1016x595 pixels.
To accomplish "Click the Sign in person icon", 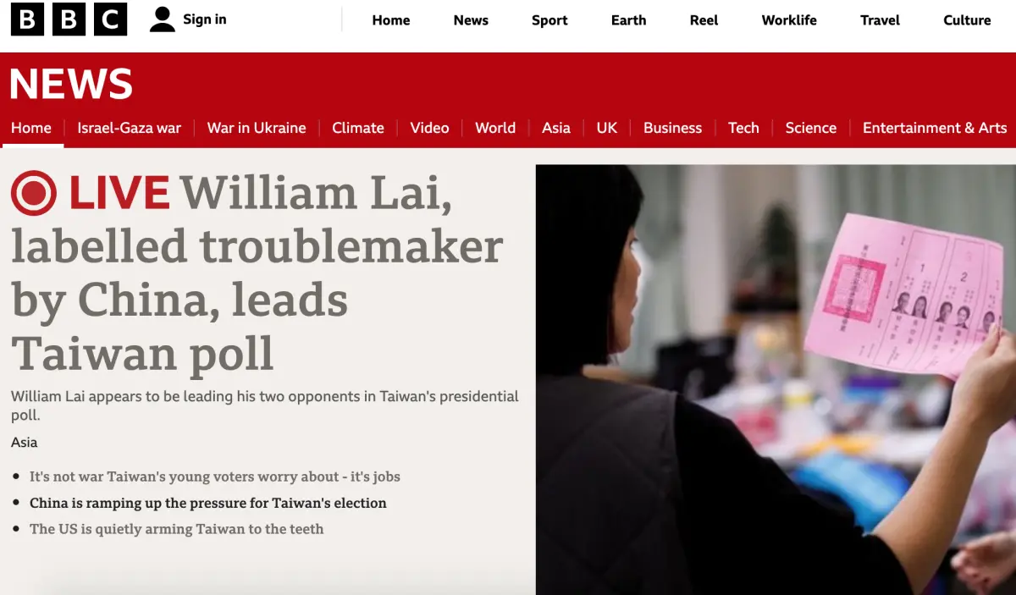I will click(x=163, y=19).
